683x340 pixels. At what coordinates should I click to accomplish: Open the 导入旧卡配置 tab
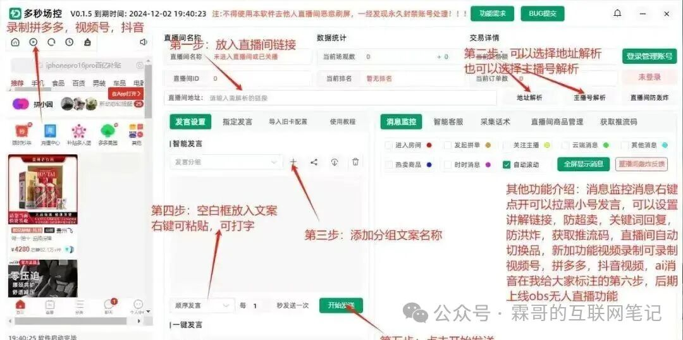coord(288,122)
